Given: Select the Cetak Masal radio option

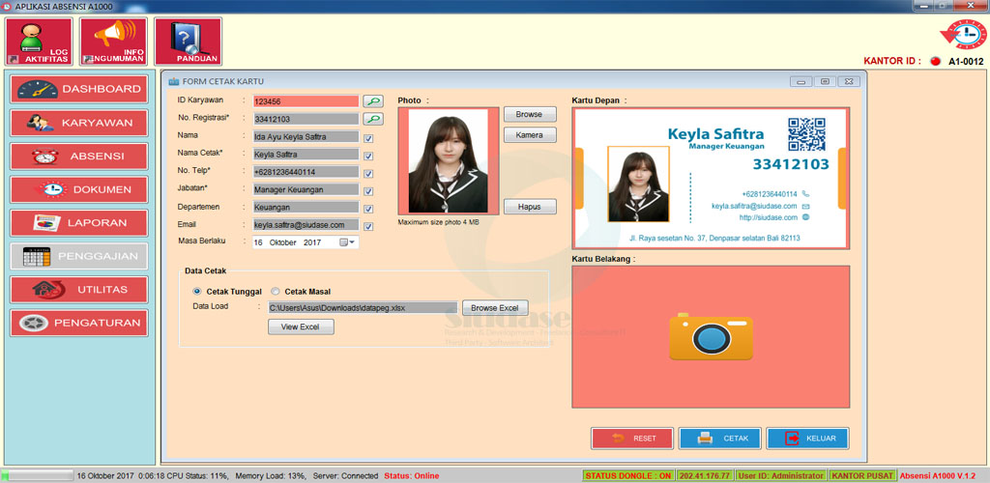Looking at the screenshot, I should click(276, 291).
